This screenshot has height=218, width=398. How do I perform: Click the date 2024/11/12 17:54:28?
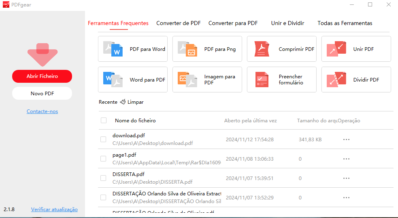[250, 140]
